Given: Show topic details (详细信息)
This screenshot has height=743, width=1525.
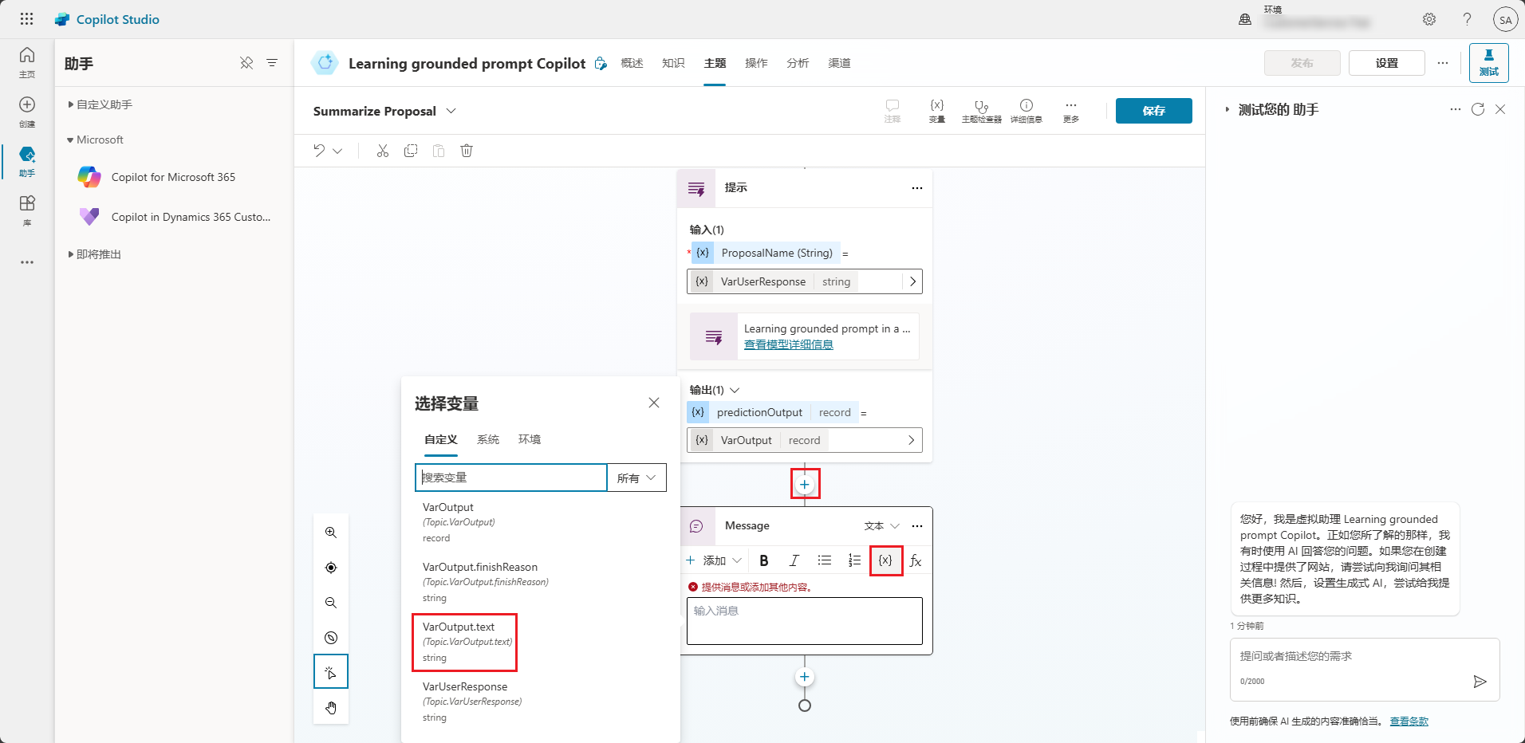Looking at the screenshot, I should (1027, 111).
